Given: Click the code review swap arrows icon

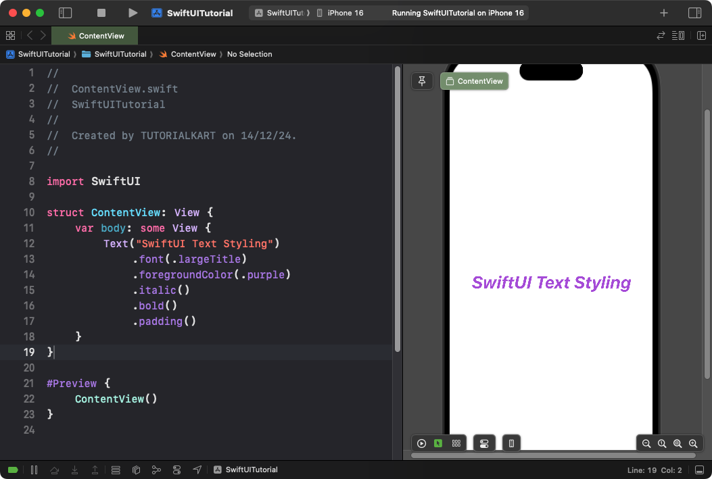Looking at the screenshot, I should coord(661,35).
